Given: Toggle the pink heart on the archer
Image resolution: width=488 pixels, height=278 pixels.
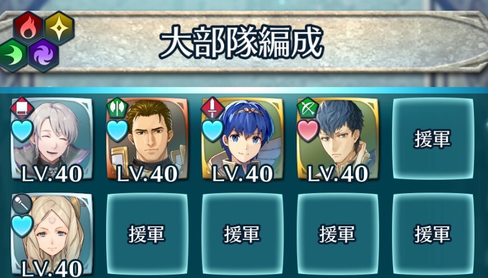Looking at the screenshot, I should pyautogui.click(x=308, y=131).
